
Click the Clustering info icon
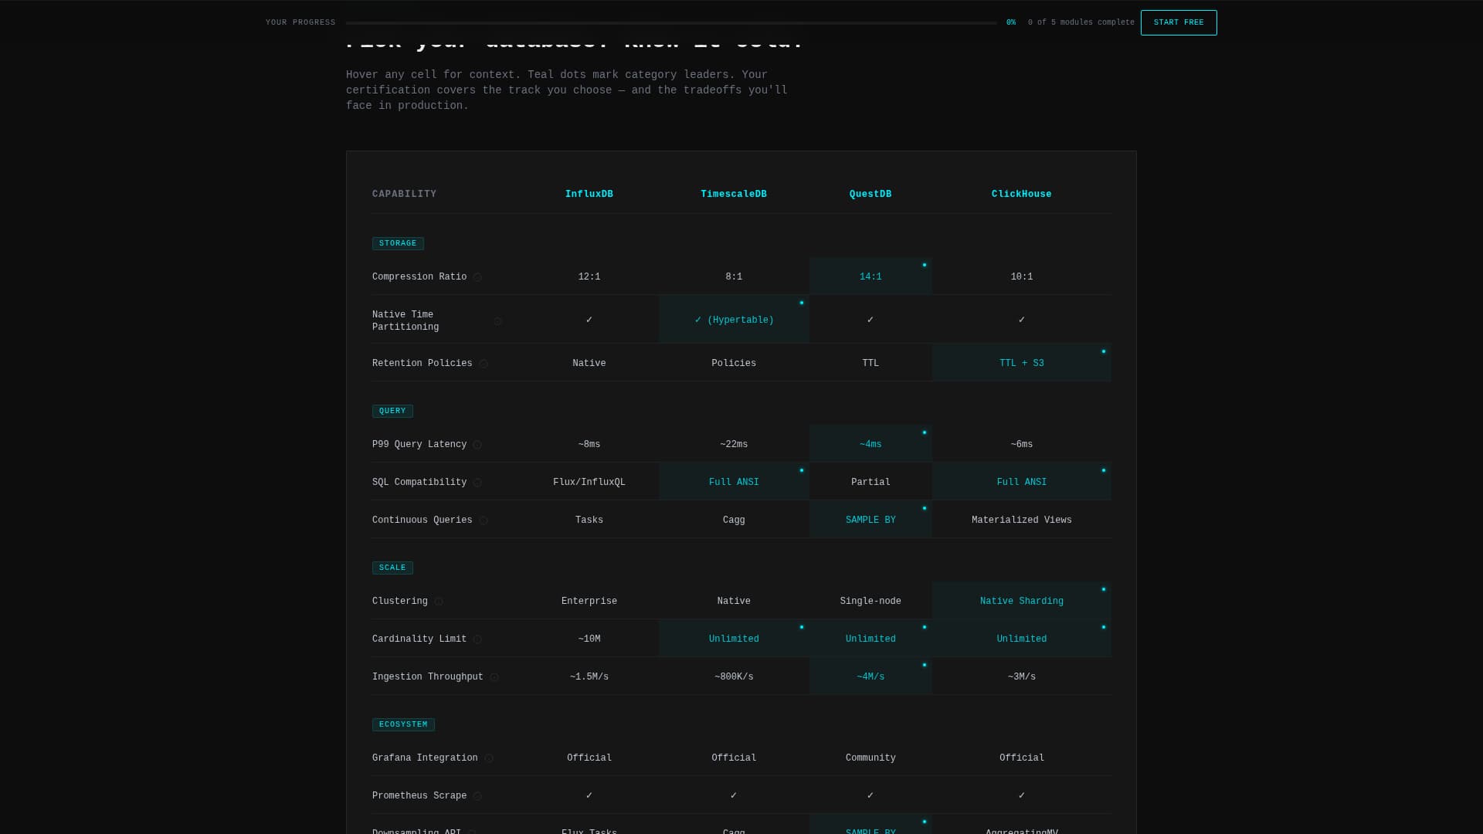[439, 602]
